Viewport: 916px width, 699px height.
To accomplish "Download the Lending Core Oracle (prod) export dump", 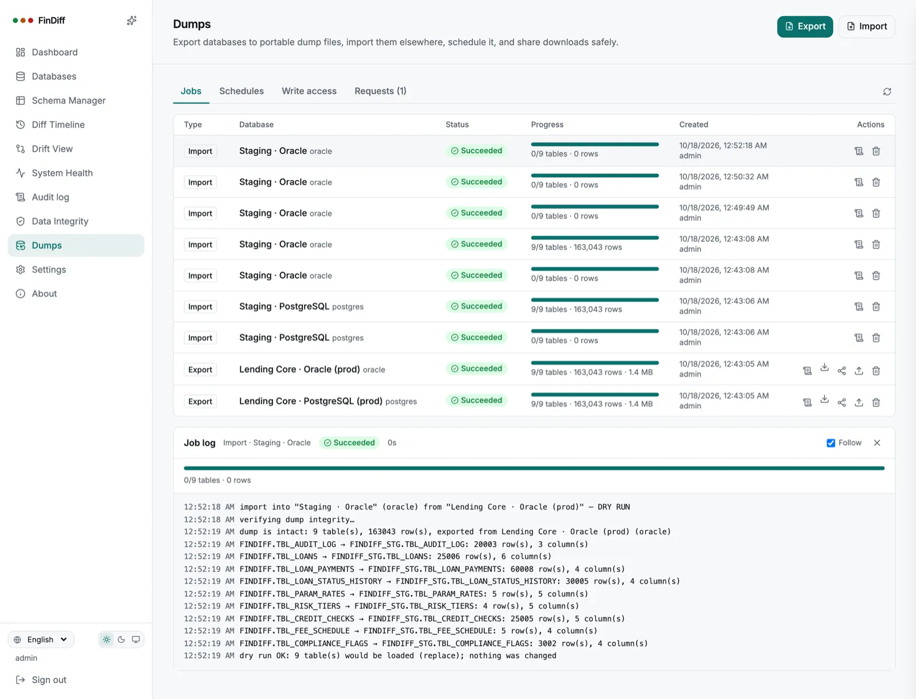I will [x=824, y=368].
